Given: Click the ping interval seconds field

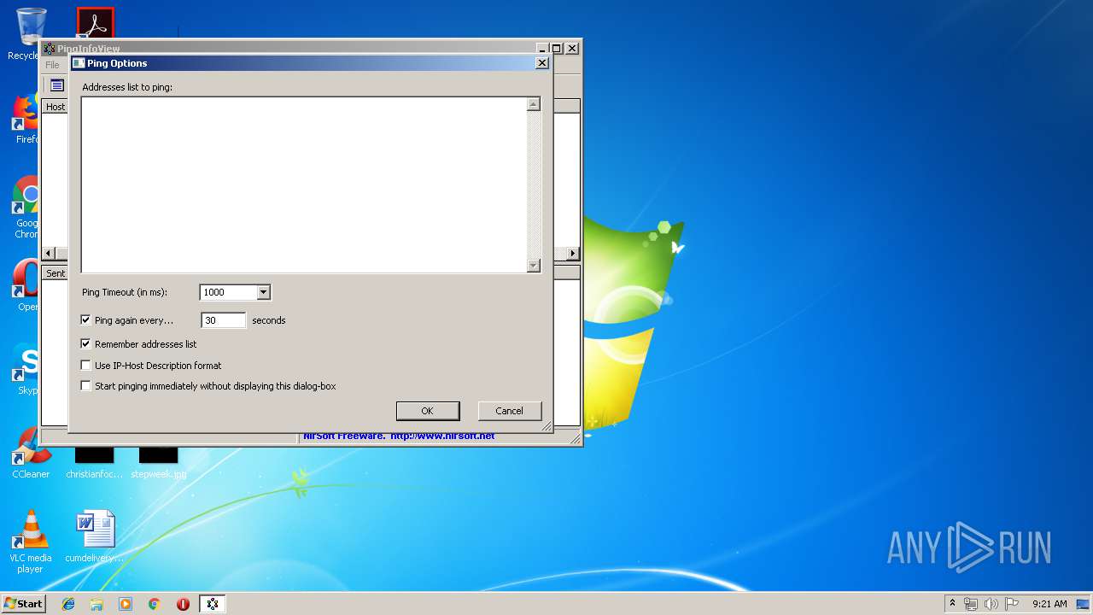Looking at the screenshot, I should tap(224, 320).
